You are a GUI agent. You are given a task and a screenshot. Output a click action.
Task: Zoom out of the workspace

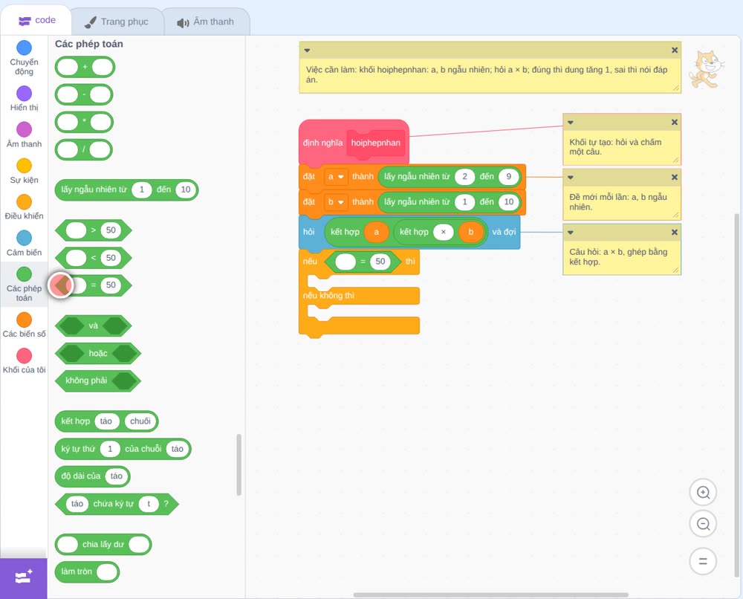[703, 524]
